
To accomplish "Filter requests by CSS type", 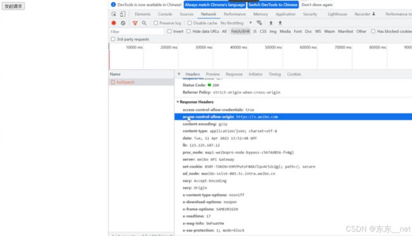I will [263, 31].
